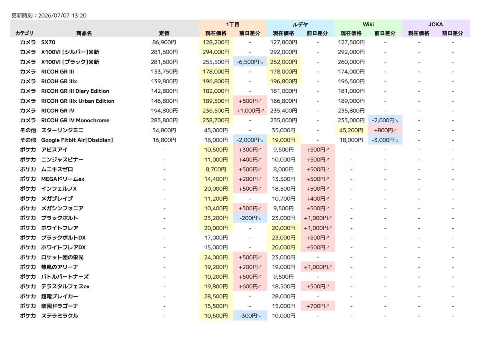Image resolution: width=480 pixels, height=339 pixels.
Task: Click ルデヤ price 262,000円 for X100VI ブラック
Action: (284, 62)
